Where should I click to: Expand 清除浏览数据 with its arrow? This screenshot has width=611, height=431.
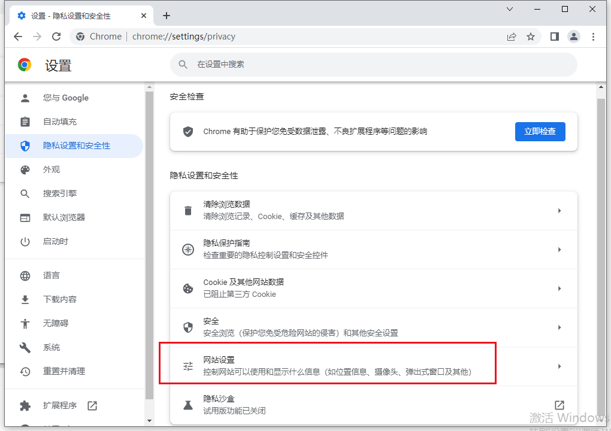559,211
